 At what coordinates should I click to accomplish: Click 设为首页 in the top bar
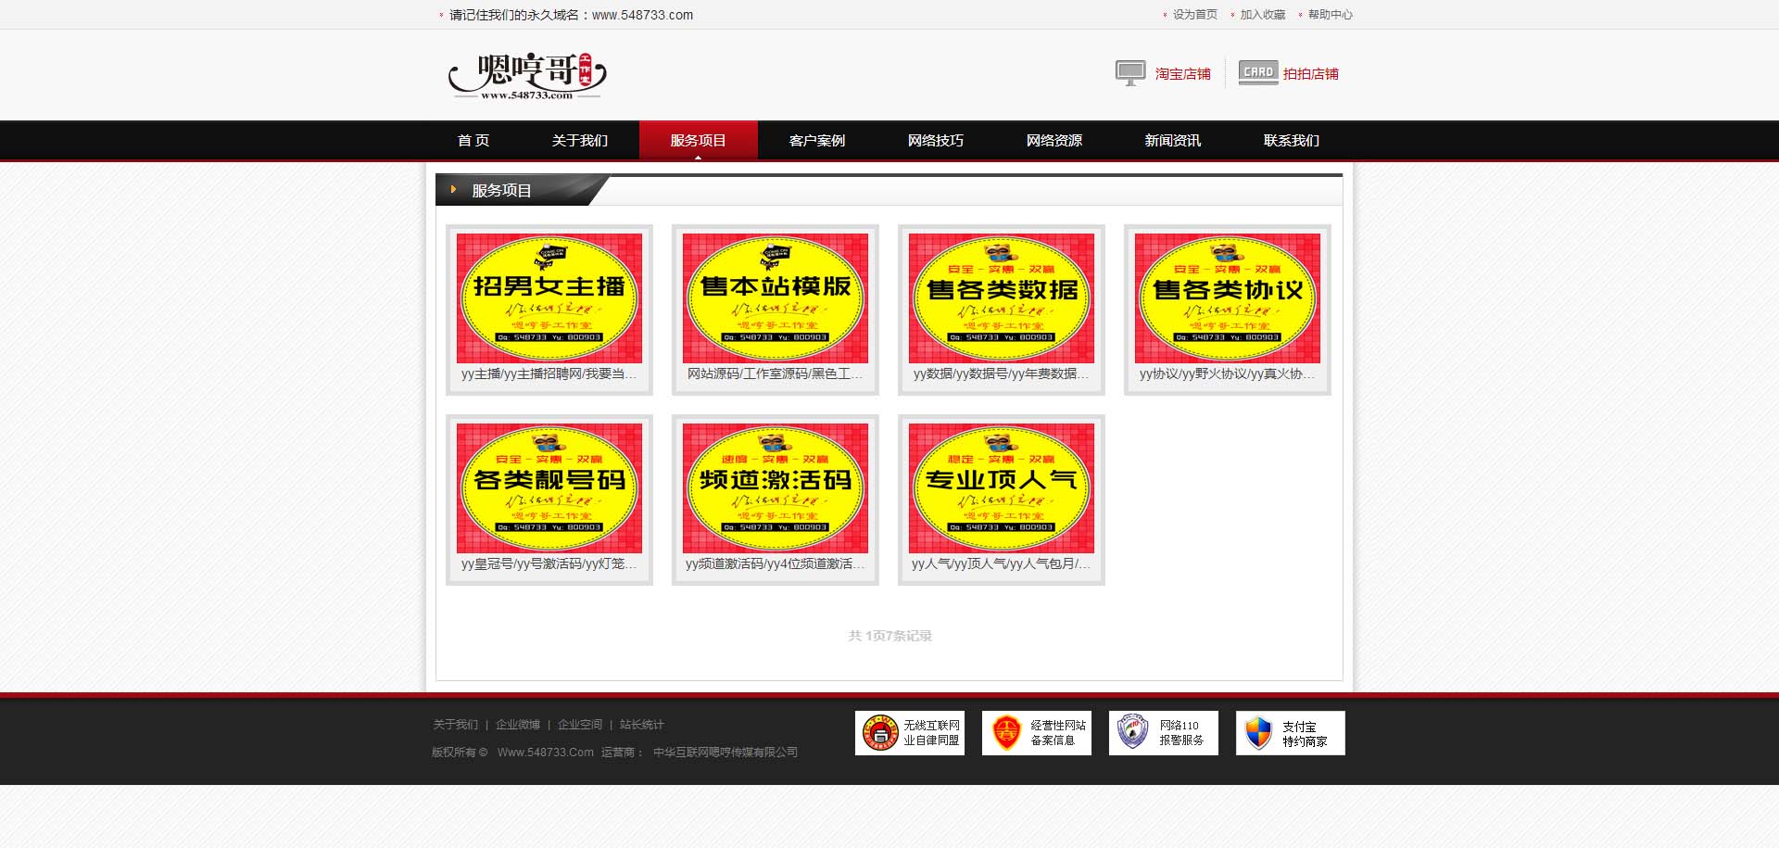point(1195,15)
